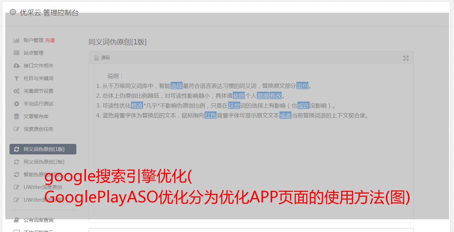Click the highlighted word 语句
The height and width of the screenshot is (232, 454).
click(302, 86)
